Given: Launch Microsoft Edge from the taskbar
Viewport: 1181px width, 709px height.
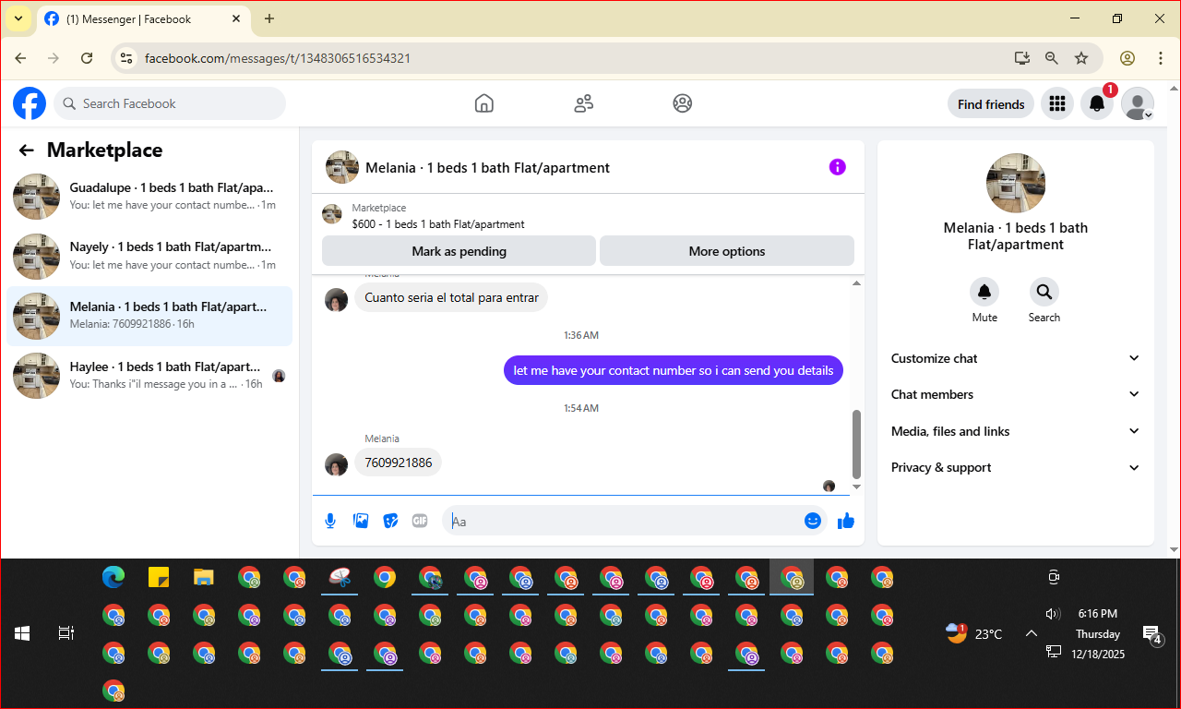Looking at the screenshot, I should click(x=113, y=578).
